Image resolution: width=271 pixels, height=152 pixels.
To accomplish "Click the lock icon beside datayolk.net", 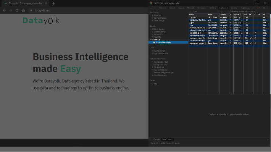I will (x=31, y=10).
